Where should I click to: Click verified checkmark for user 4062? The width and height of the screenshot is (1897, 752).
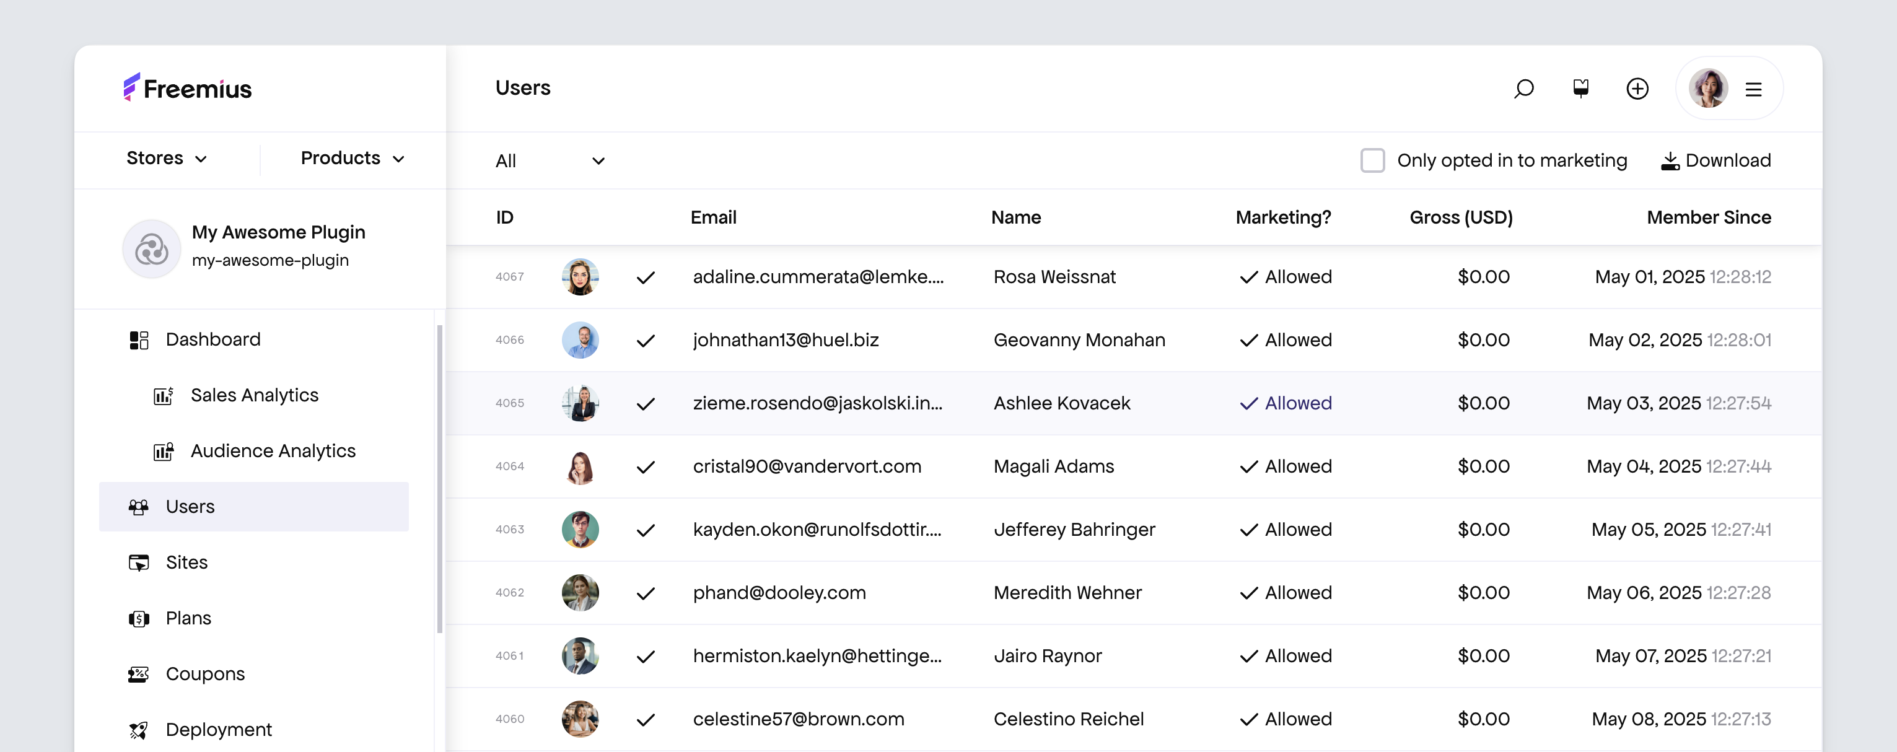coord(646,593)
